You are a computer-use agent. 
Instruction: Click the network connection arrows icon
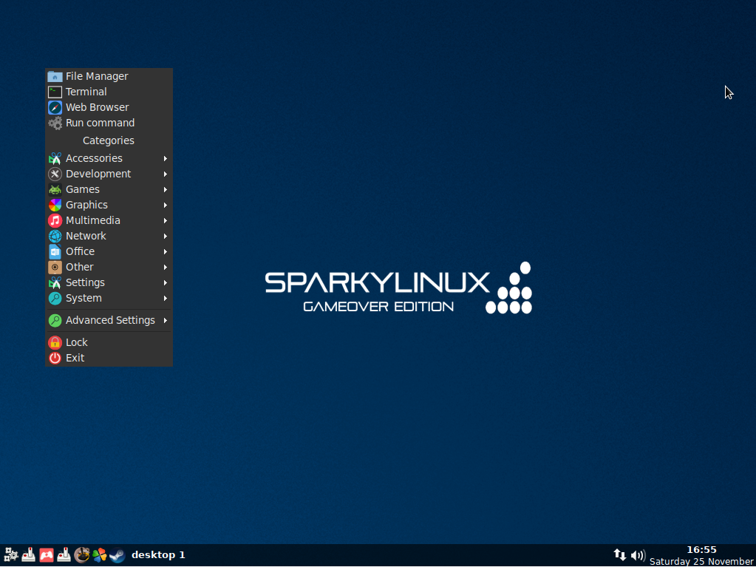click(x=619, y=555)
